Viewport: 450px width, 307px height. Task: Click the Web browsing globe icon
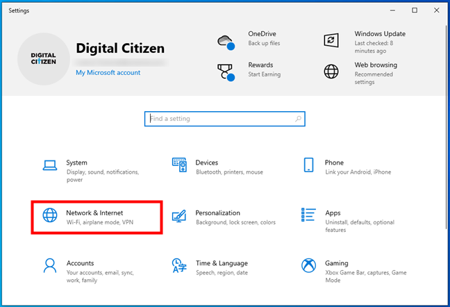click(331, 72)
